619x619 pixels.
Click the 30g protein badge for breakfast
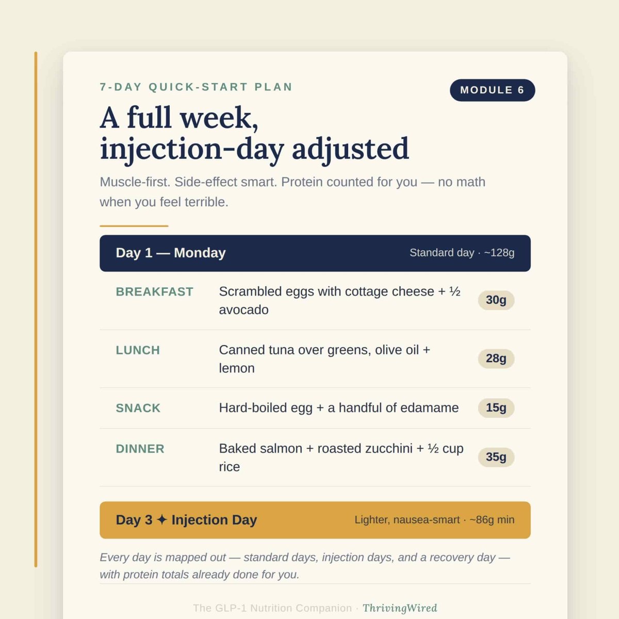coord(496,300)
